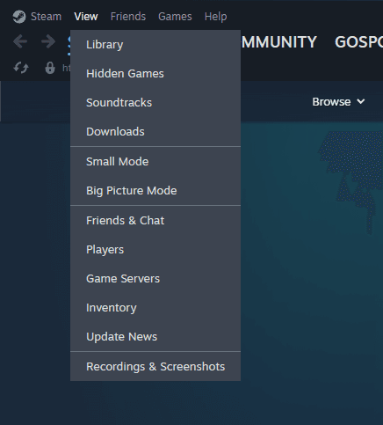Open the Games menu
The width and height of the screenshot is (383, 425).
175,17
